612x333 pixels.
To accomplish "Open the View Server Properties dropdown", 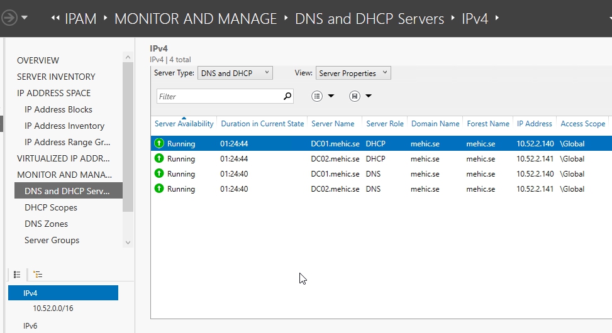I will pyautogui.click(x=353, y=73).
